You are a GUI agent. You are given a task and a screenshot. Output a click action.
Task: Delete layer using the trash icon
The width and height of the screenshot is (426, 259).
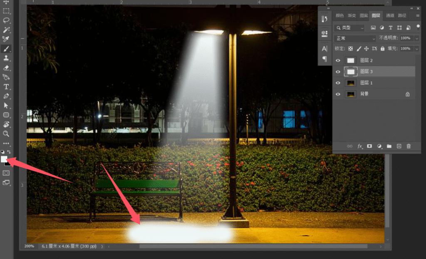409,146
